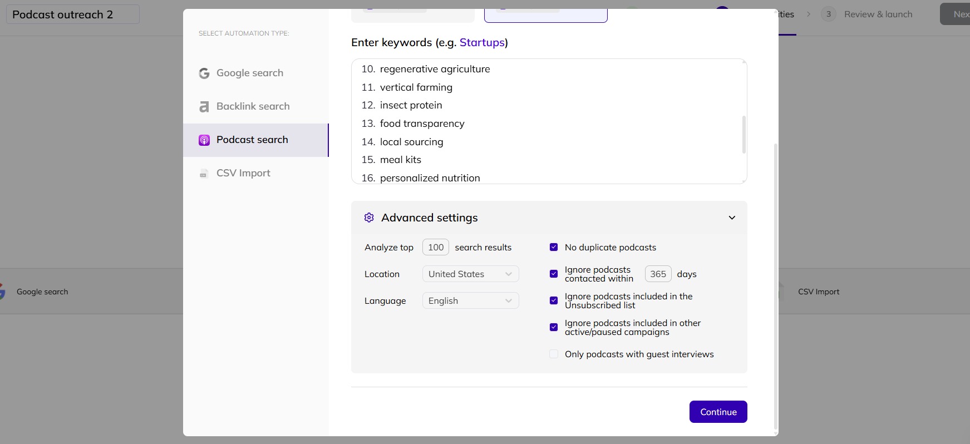Toggle Ignore podcasts in other active/paused campaigns

(554, 327)
